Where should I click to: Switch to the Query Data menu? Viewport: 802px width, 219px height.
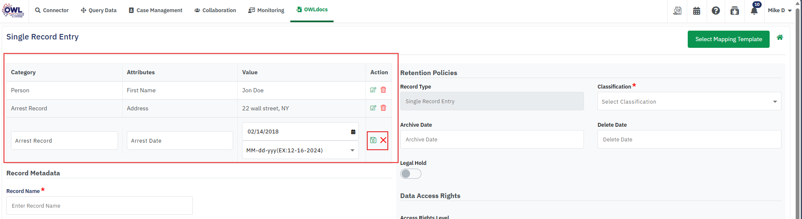pyautogui.click(x=99, y=10)
